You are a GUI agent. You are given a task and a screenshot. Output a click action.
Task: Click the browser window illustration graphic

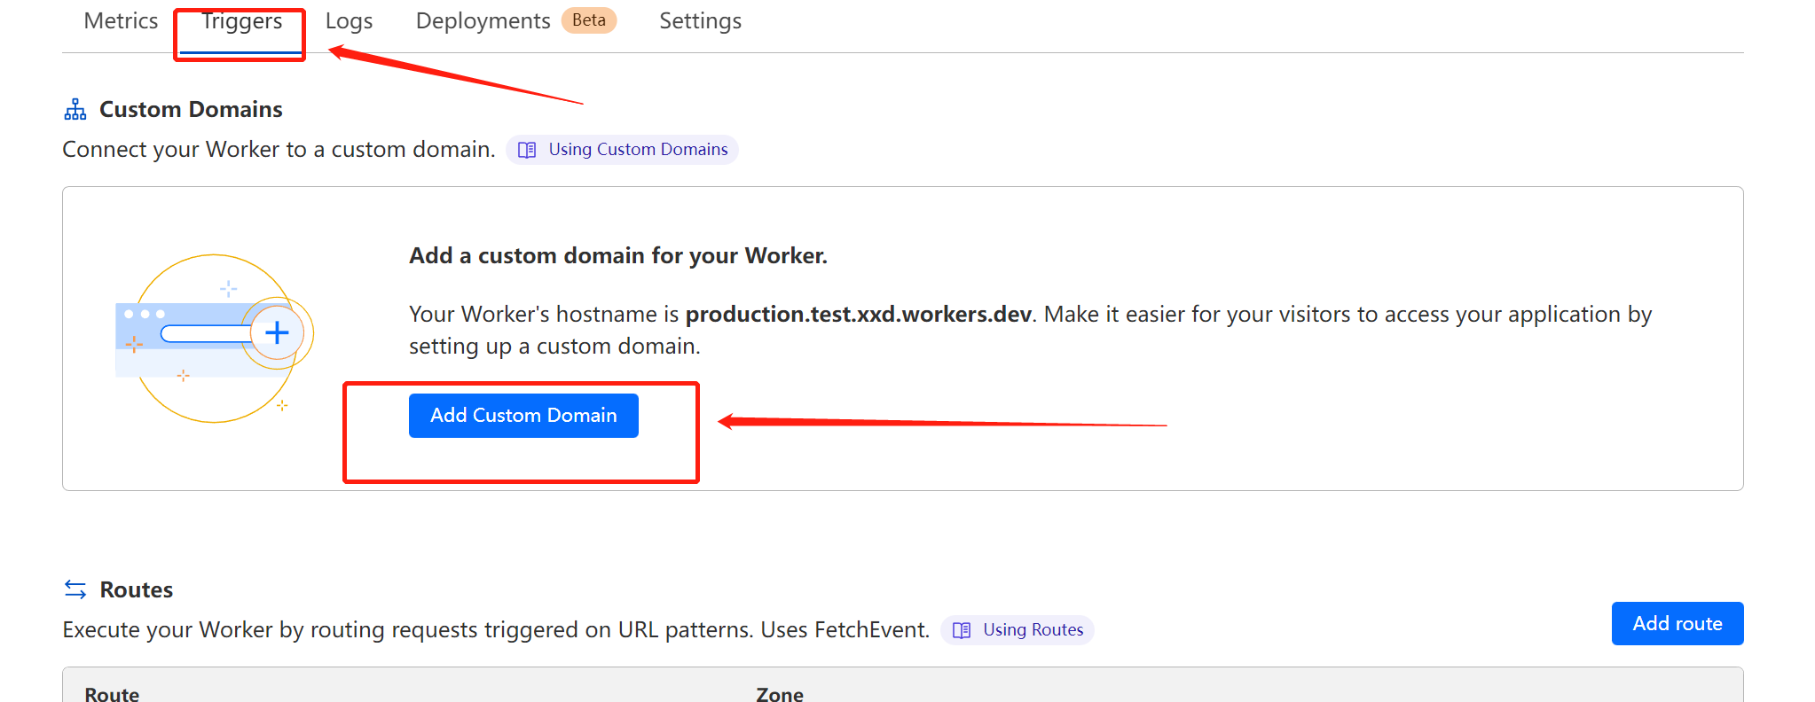215,338
